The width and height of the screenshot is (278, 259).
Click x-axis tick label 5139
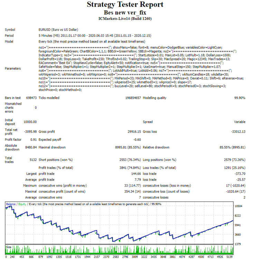coord(229,257)
